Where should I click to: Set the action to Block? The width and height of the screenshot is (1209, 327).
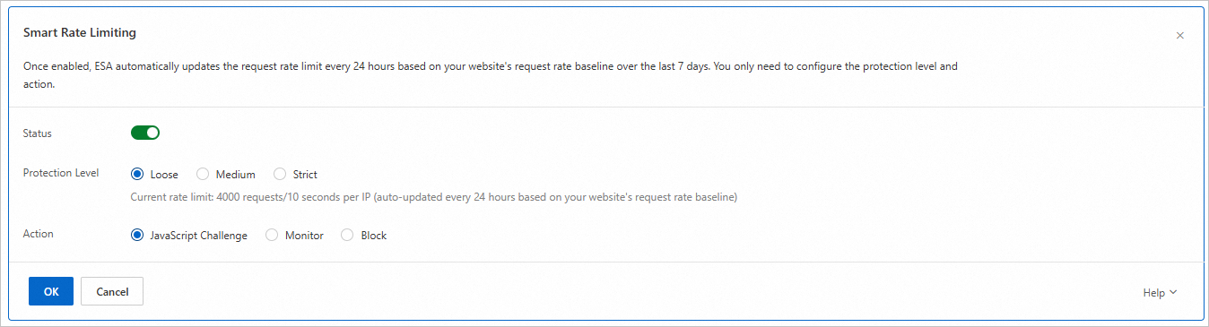coord(348,236)
